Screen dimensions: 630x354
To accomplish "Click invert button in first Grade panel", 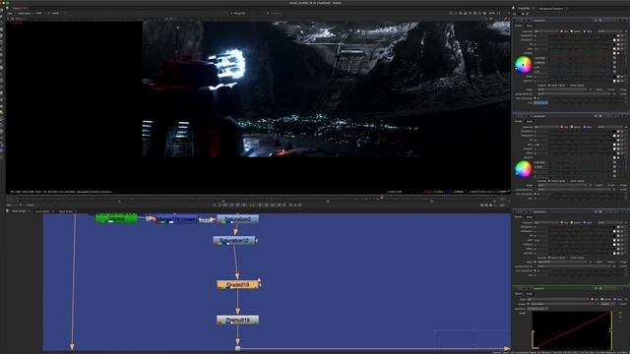I will [611, 89].
